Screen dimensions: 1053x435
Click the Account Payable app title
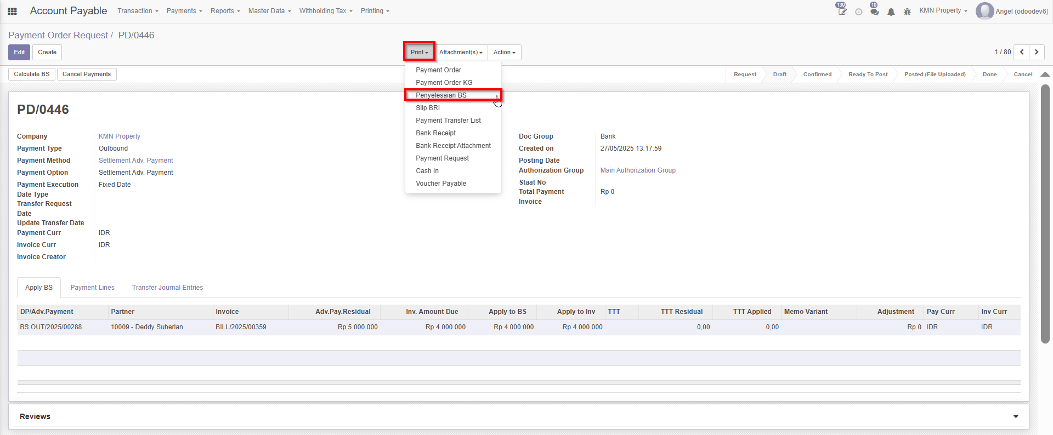click(69, 11)
